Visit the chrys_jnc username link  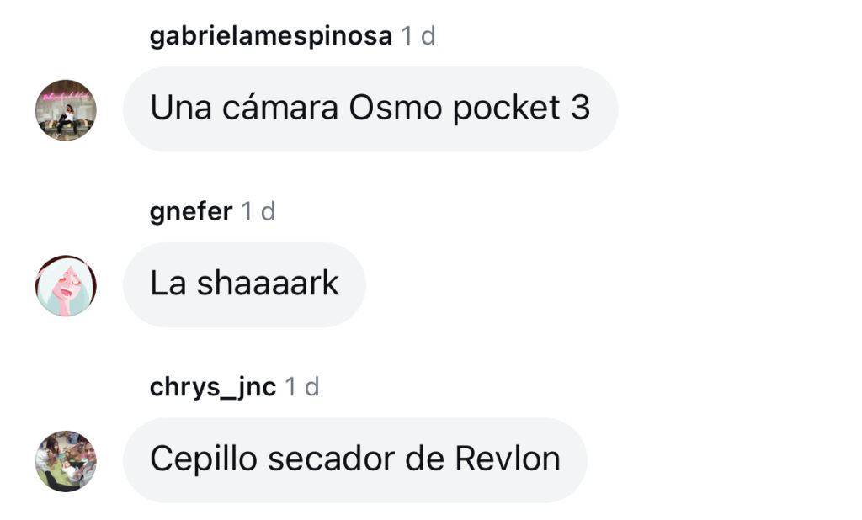coord(213,388)
